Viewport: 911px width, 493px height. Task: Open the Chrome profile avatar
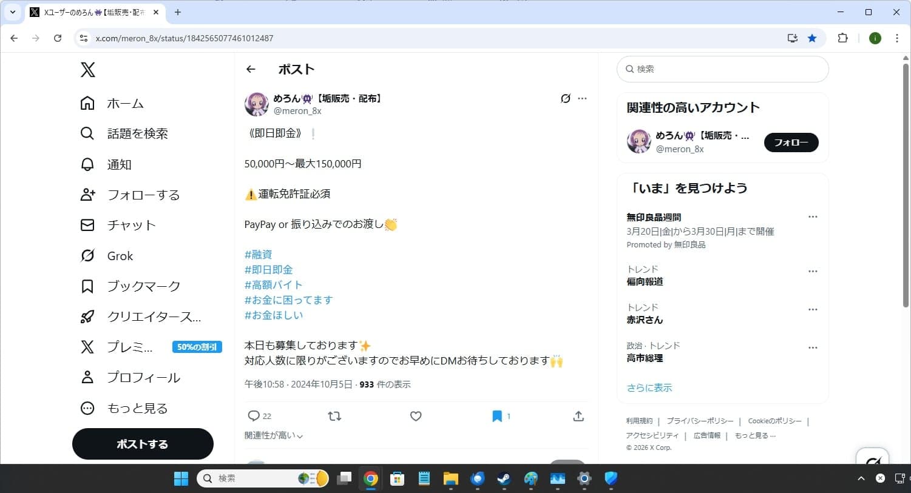[875, 38]
